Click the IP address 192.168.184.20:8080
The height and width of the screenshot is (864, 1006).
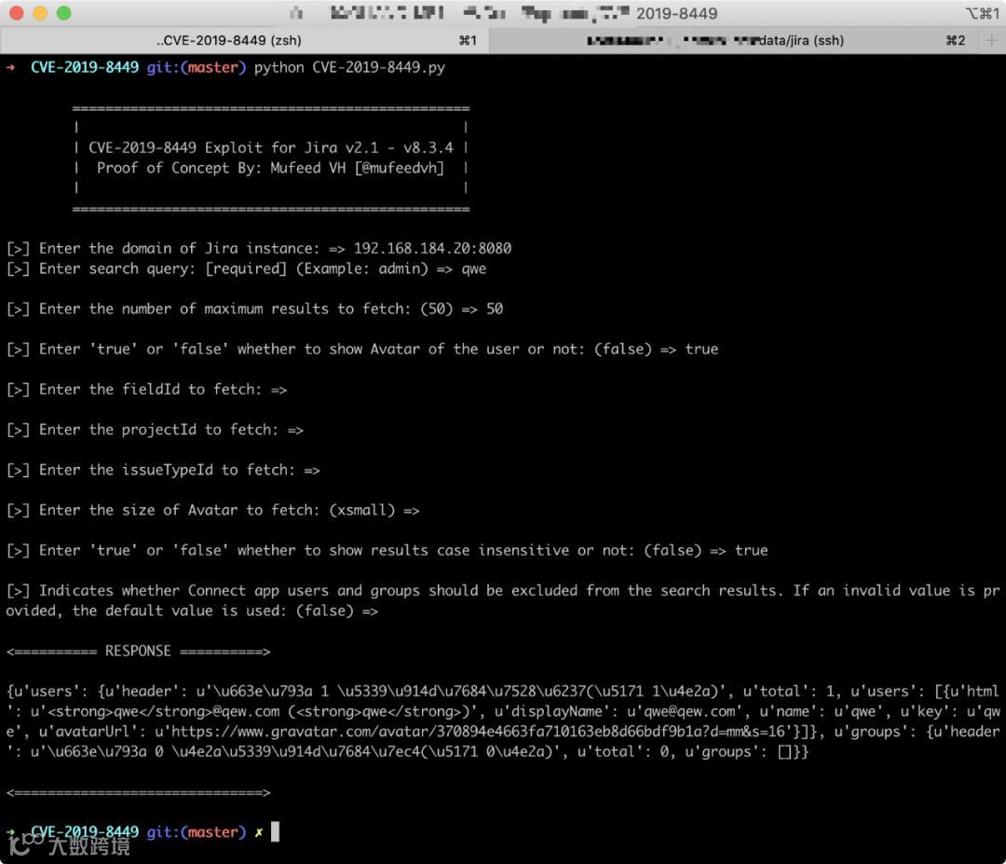click(x=433, y=249)
